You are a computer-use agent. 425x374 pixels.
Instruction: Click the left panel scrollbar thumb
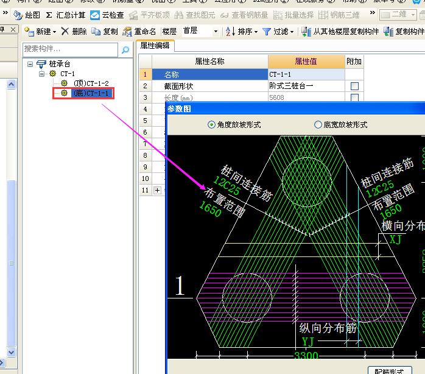click(11, 263)
